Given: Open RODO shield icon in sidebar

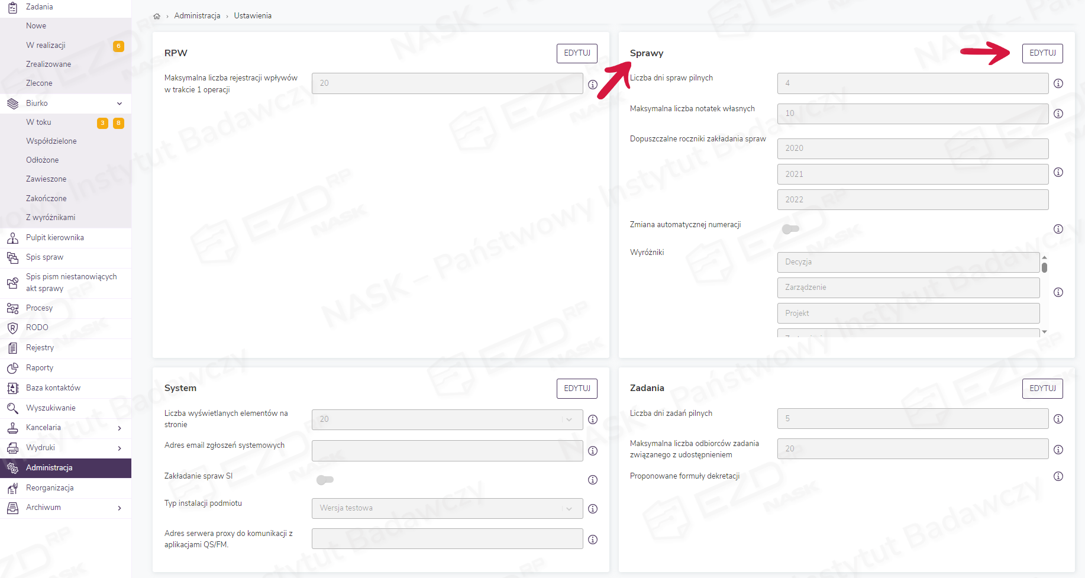Looking at the screenshot, I should click(x=12, y=328).
